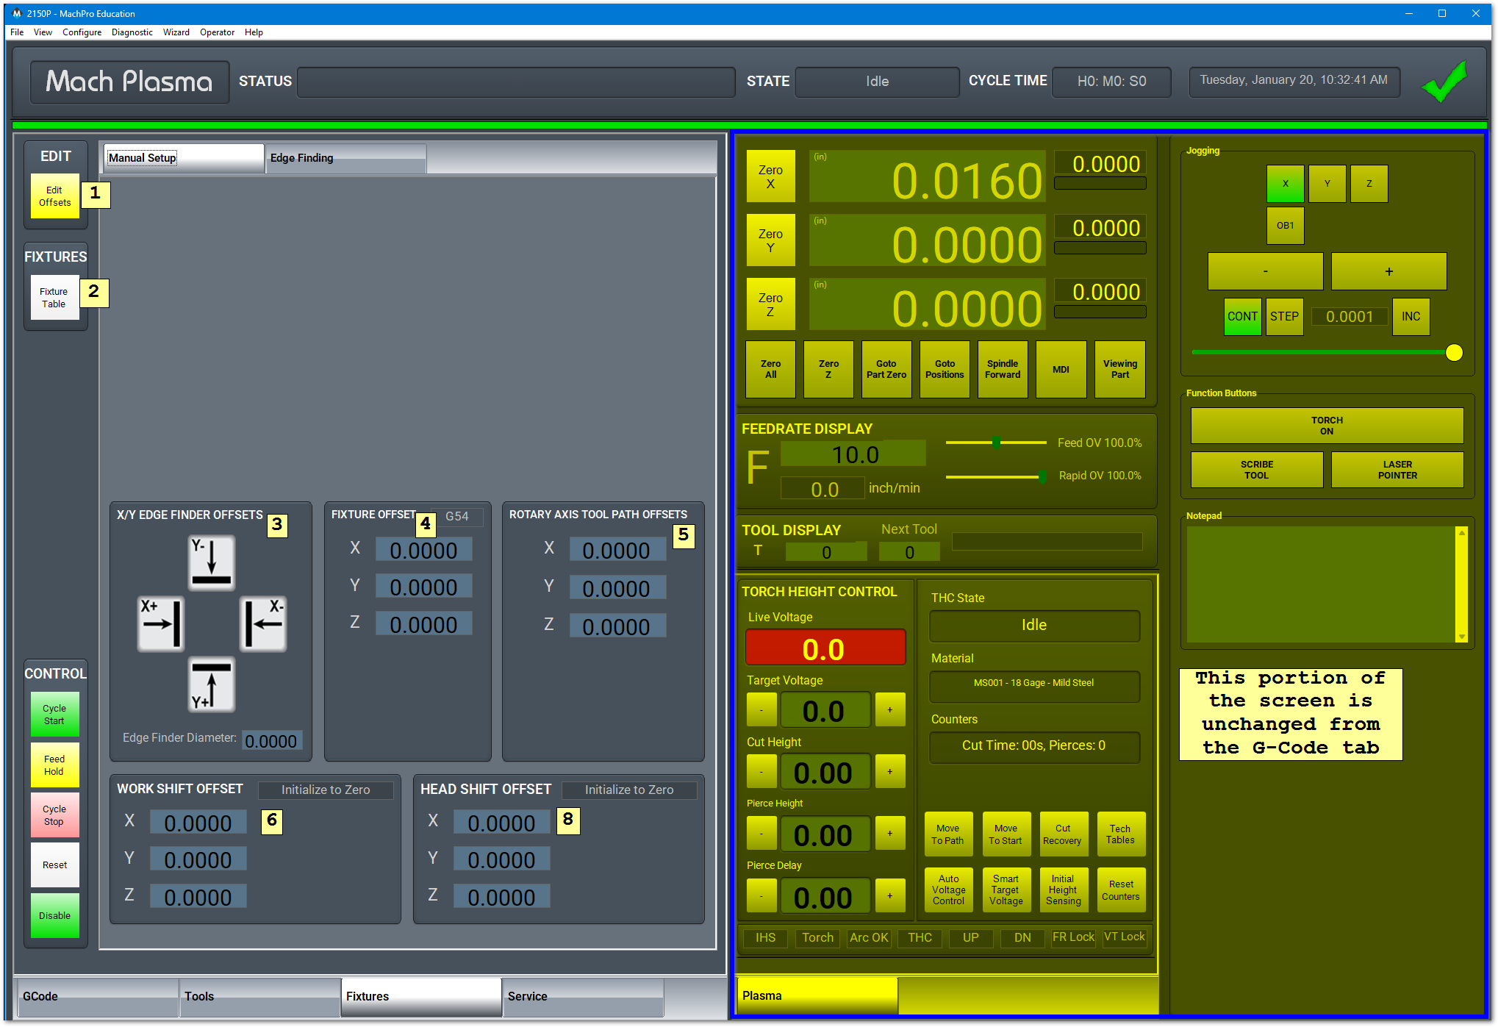
Task: Click the green checkmark status icon
Action: click(1444, 82)
